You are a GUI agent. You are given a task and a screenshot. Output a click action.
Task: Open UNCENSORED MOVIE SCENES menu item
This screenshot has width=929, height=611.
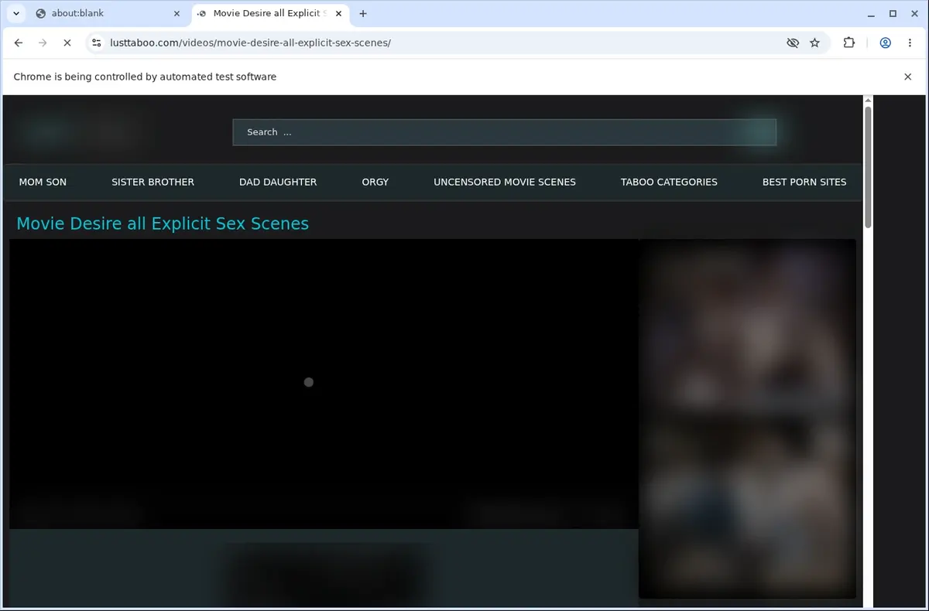point(505,183)
